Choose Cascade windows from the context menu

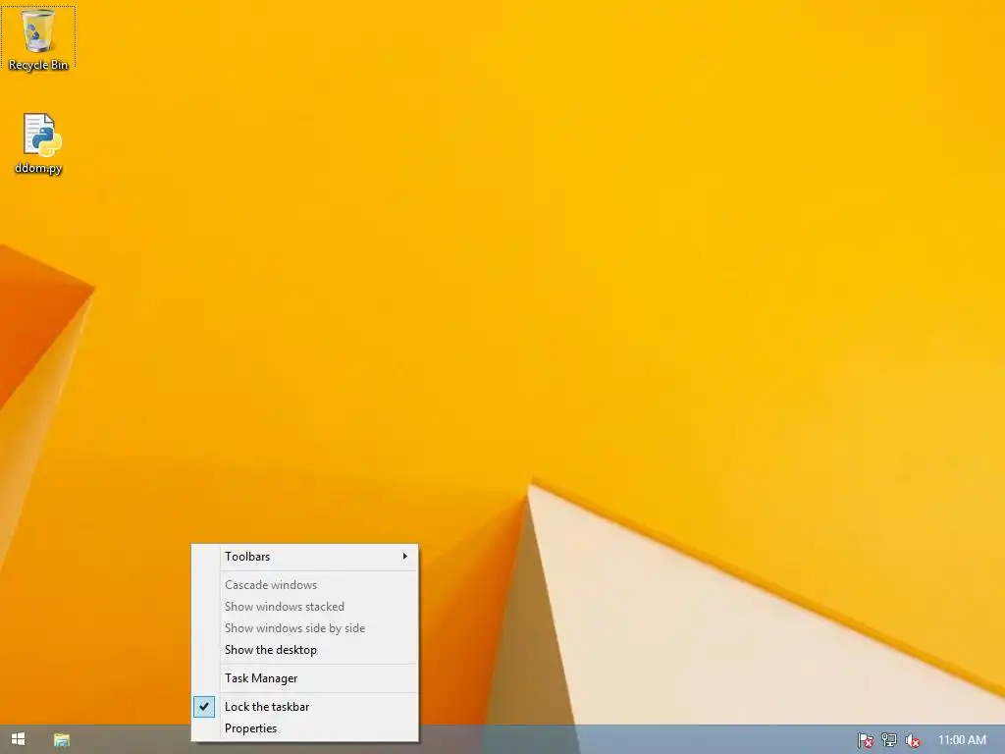(305, 585)
